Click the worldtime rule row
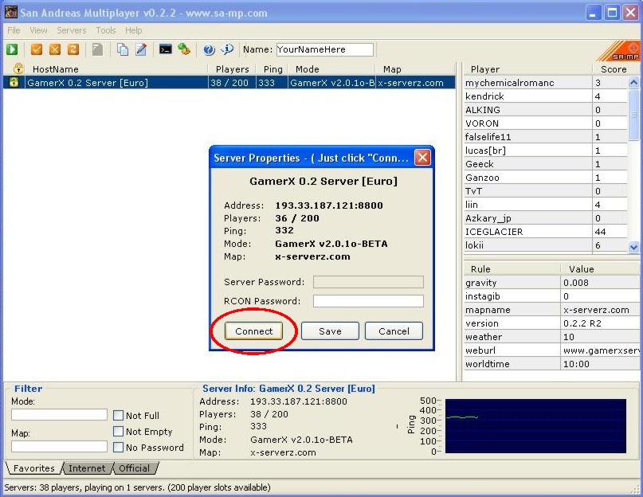The height and width of the screenshot is (497, 643). coord(552,364)
